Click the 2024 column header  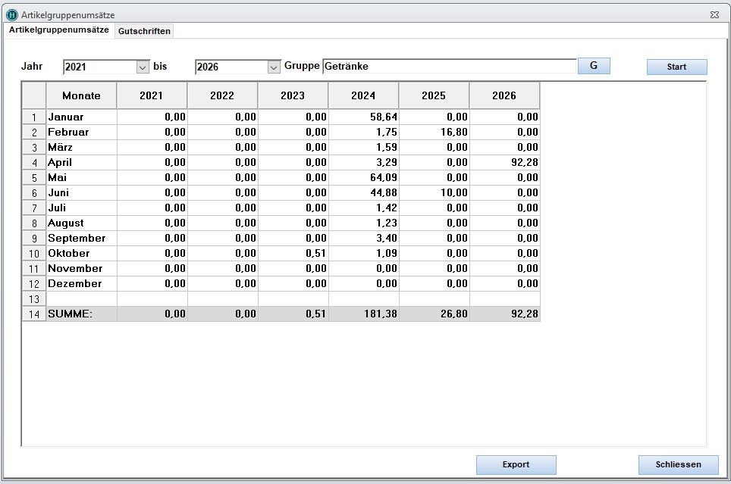click(363, 95)
